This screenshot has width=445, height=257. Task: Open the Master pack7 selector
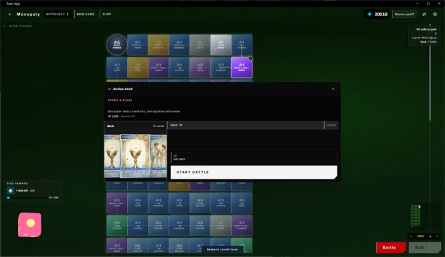[404, 14]
